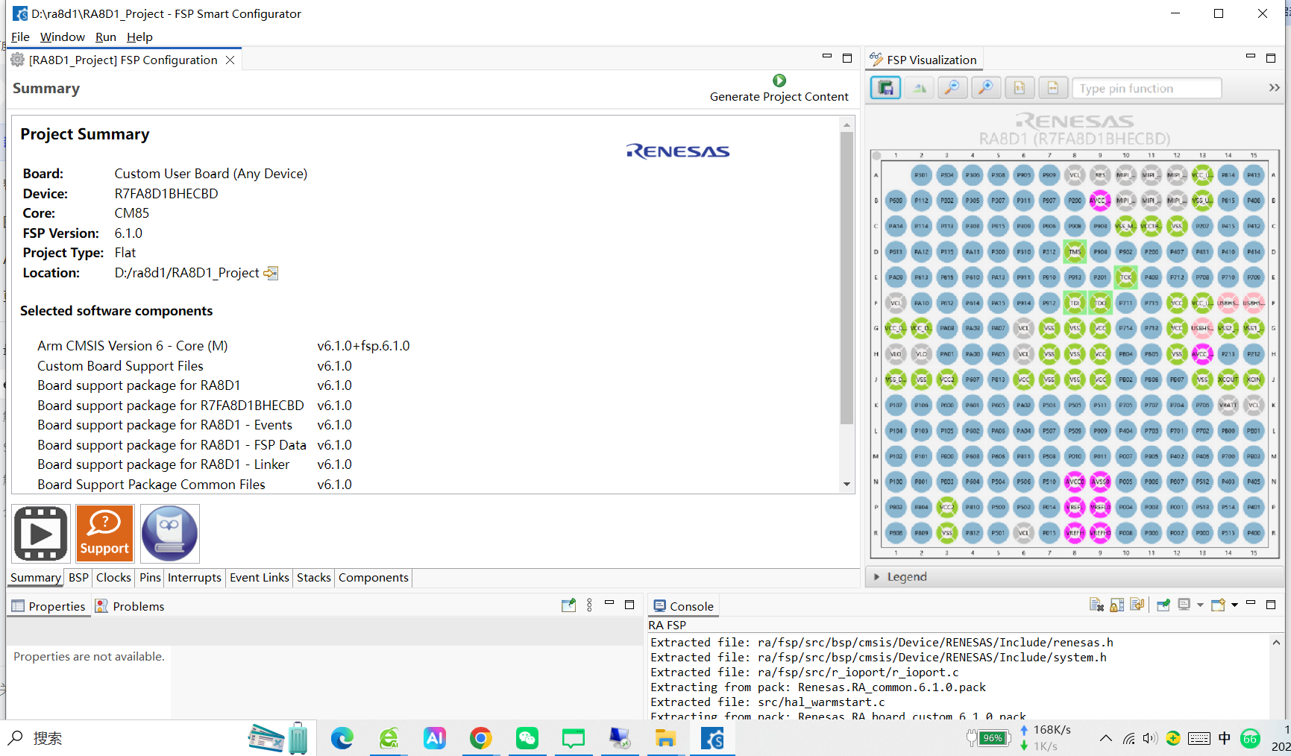Select the Properties view tab

pos(48,606)
